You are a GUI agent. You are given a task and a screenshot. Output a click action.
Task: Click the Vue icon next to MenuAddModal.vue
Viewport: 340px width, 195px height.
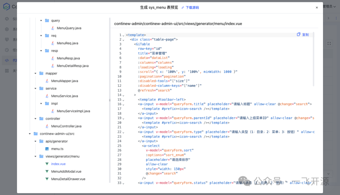pyautogui.click(x=47, y=171)
